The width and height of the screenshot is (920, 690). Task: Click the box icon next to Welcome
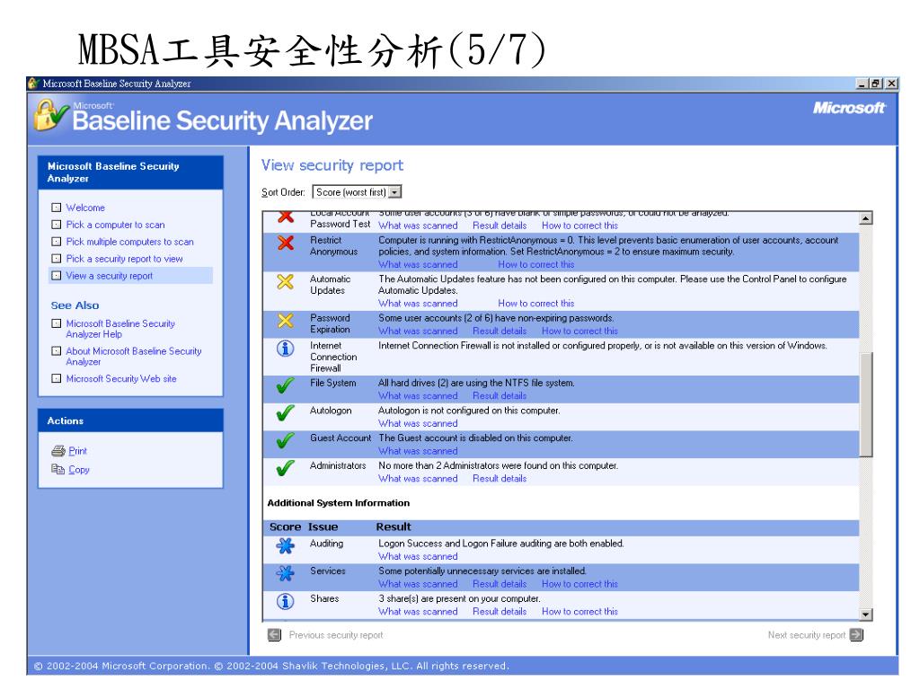click(x=57, y=208)
